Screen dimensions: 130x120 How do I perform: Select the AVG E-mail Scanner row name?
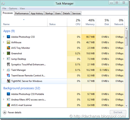click(22, 105)
